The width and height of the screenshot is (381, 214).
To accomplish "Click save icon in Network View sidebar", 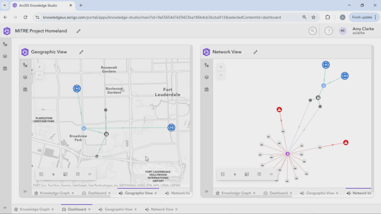I will 206,90.
